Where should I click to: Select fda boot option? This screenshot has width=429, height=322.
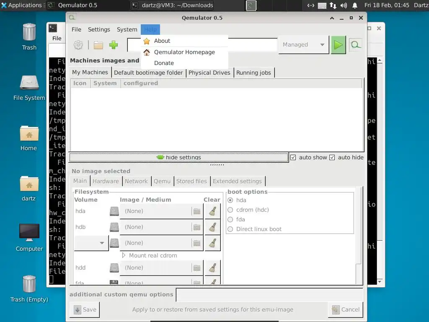coord(230,219)
